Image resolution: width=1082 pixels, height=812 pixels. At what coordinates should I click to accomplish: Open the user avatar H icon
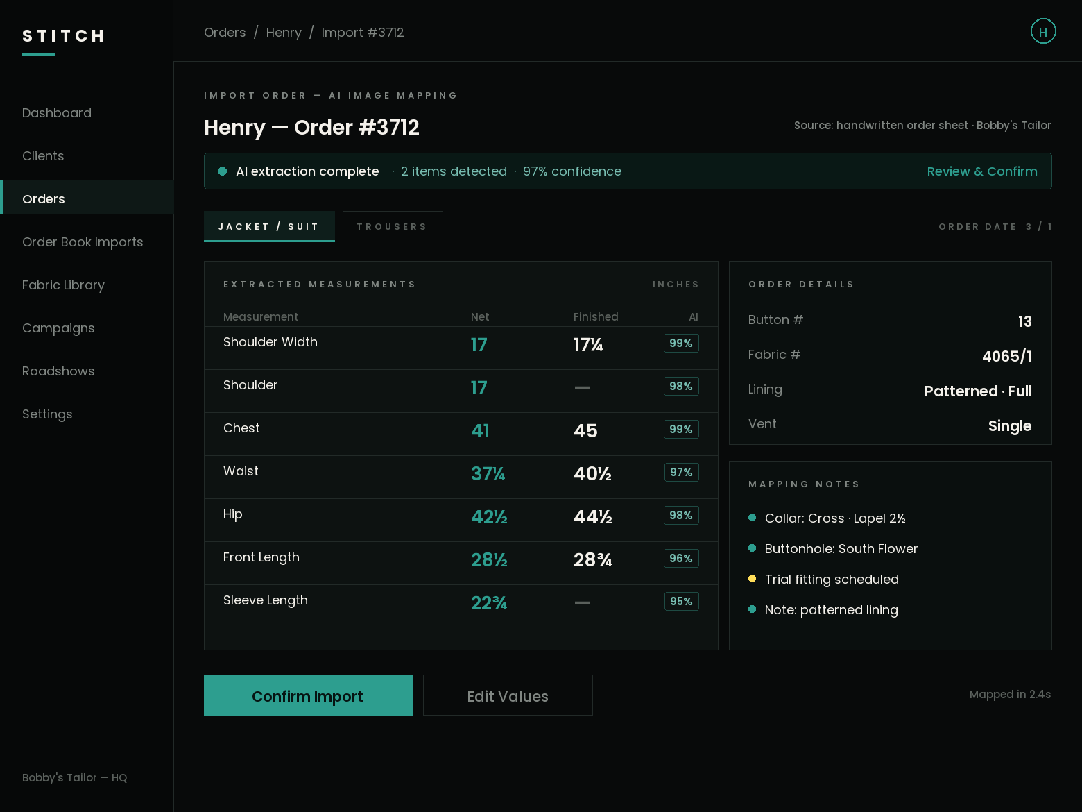click(1042, 31)
